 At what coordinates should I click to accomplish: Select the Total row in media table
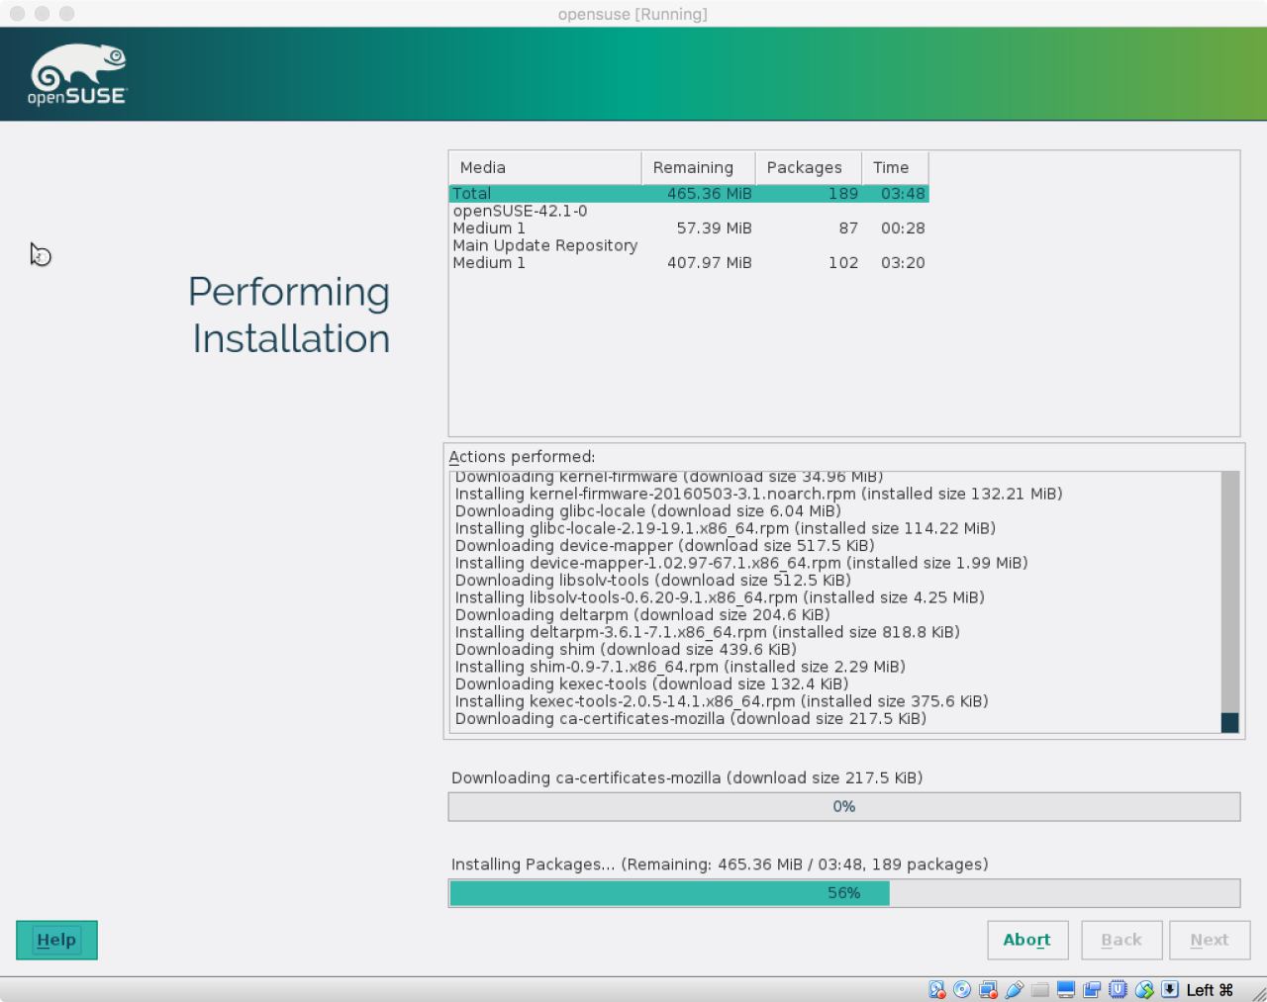tap(688, 194)
